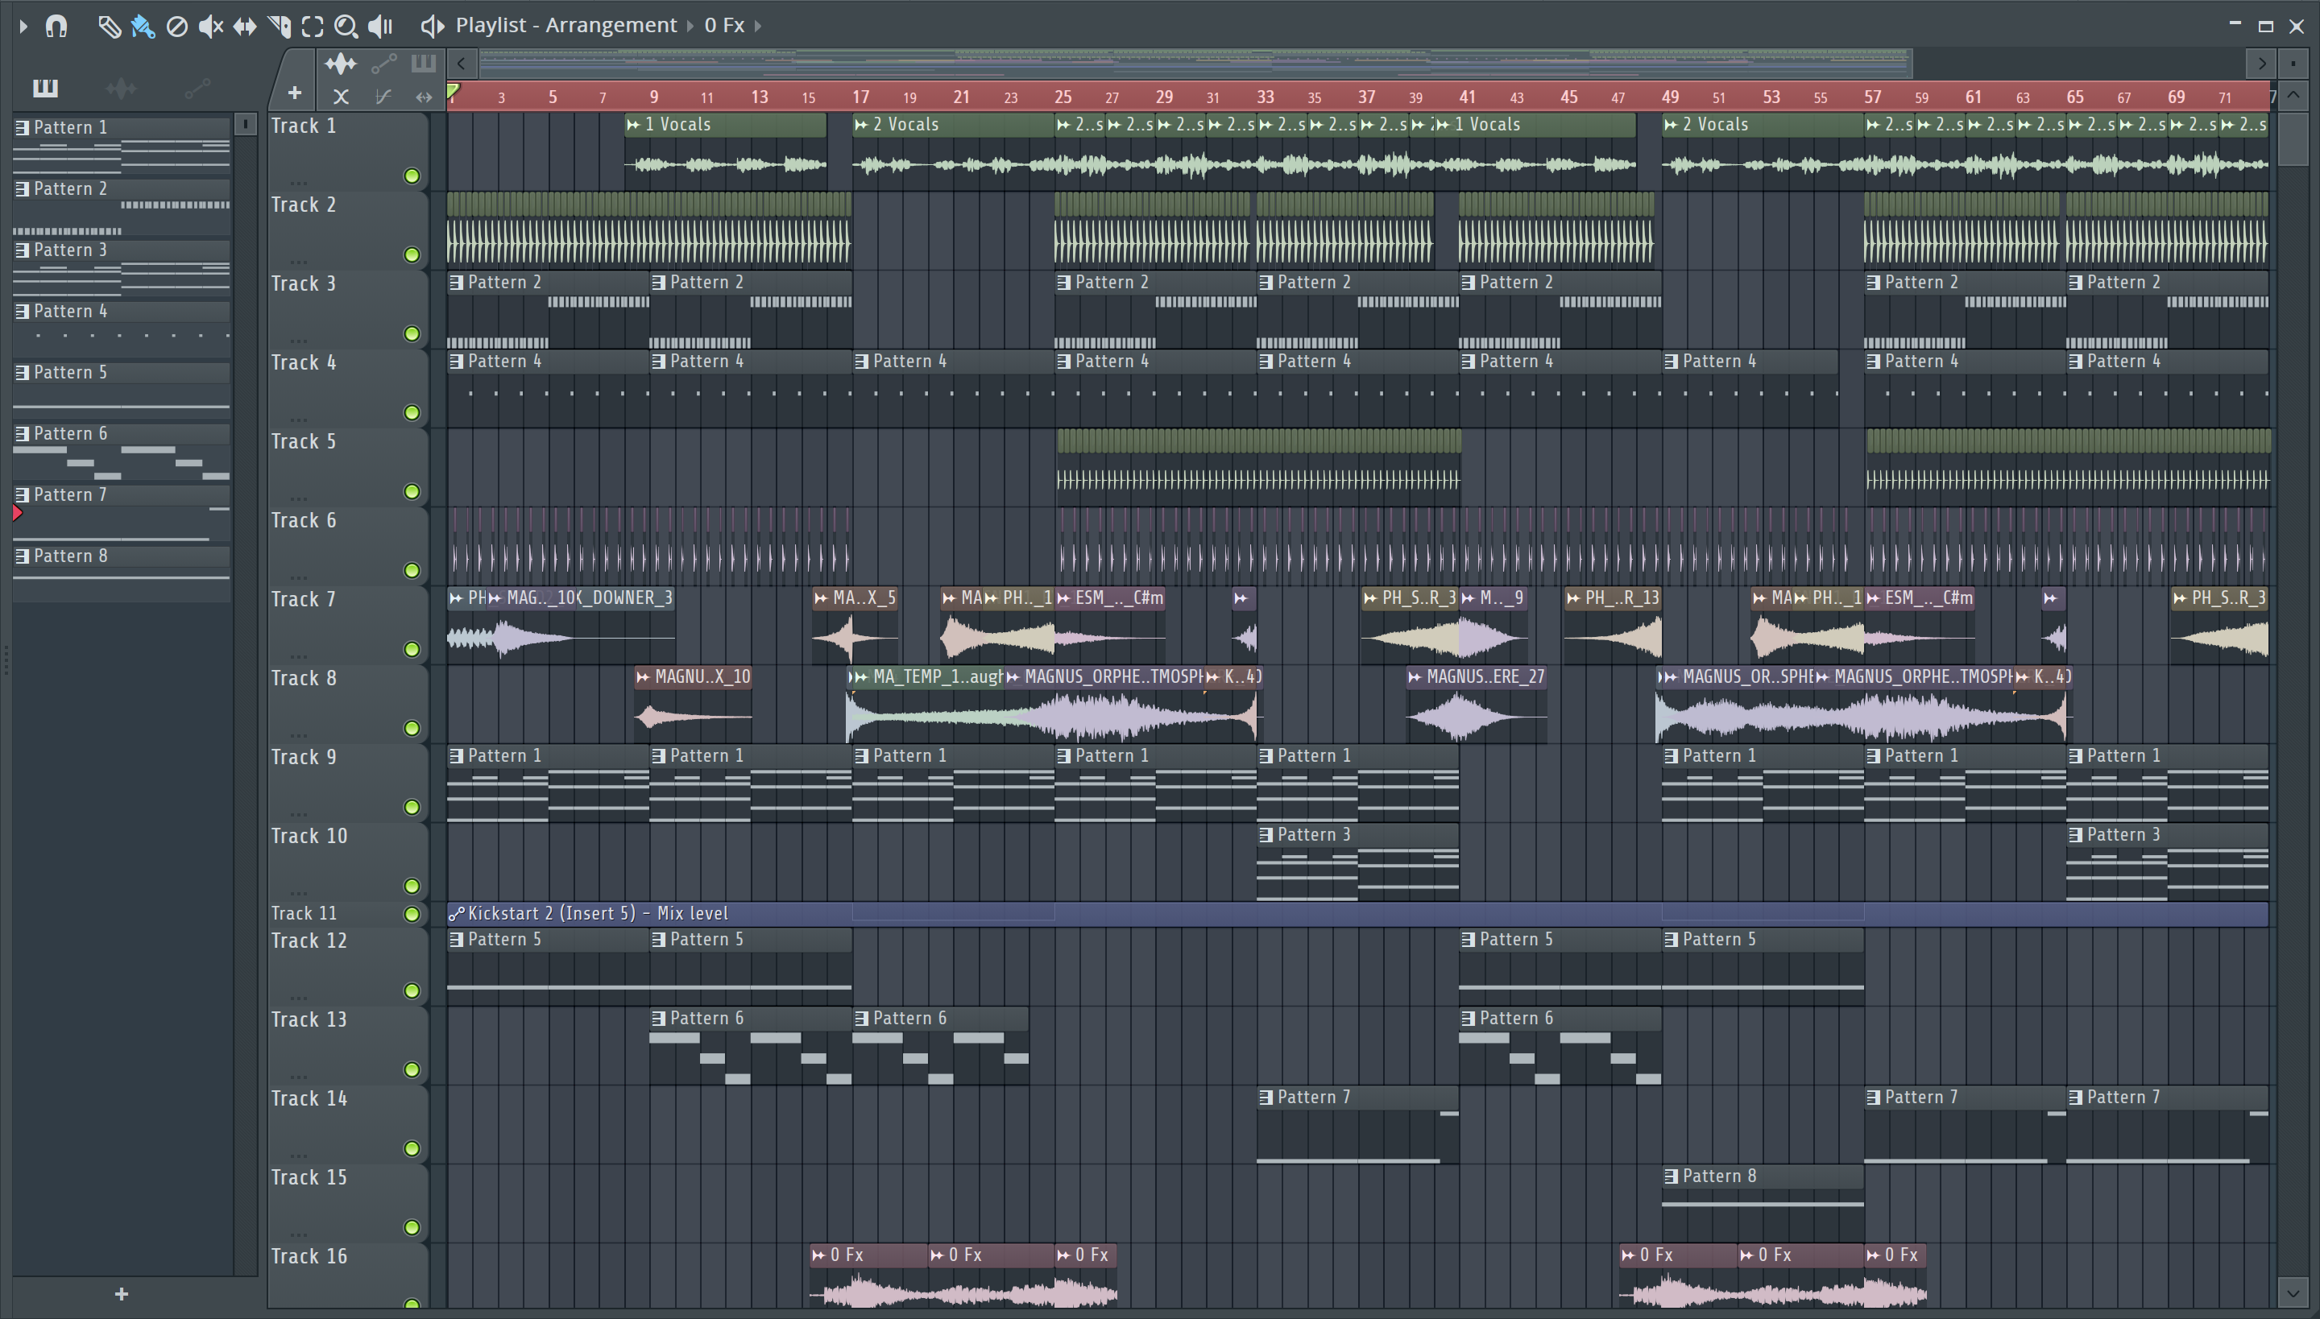Screen dimensions: 2320x1319
Task: Select the Track 4 header
Action: coord(348,388)
